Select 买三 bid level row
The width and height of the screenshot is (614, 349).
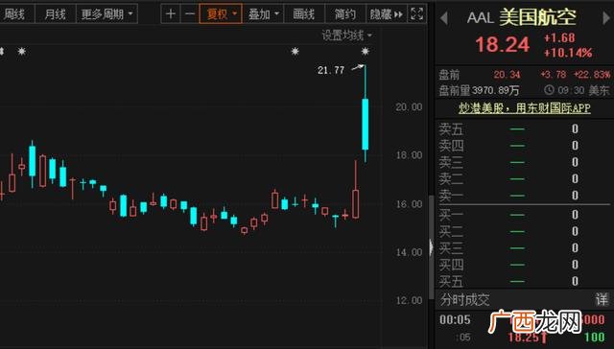525,247
